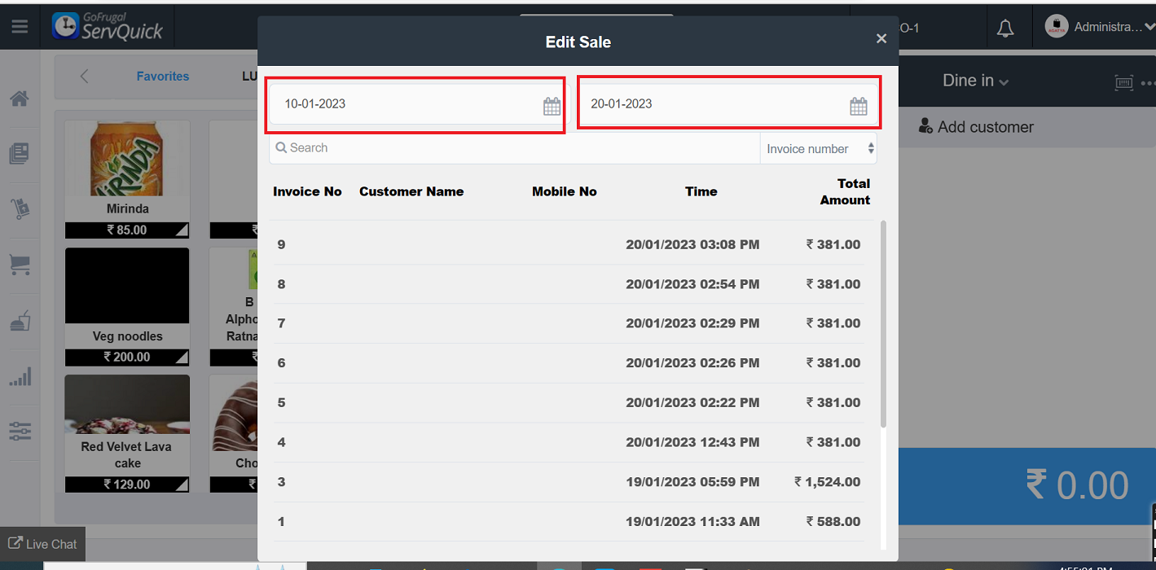
Task: Open the Home sidebar icon
Action: point(20,99)
